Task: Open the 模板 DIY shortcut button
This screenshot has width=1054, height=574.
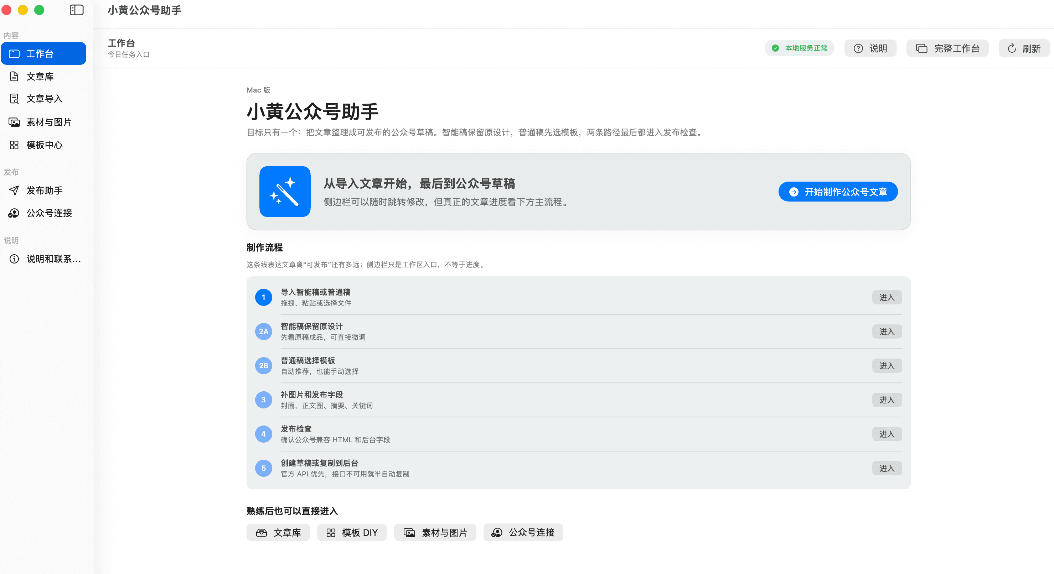Action: click(x=352, y=532)
